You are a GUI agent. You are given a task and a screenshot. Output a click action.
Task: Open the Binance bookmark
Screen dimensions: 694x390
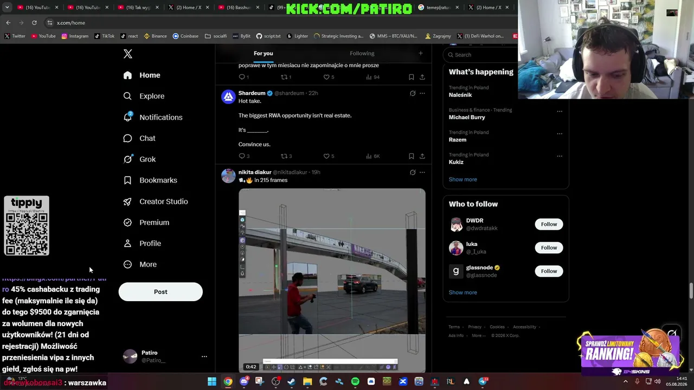(155, 36)
